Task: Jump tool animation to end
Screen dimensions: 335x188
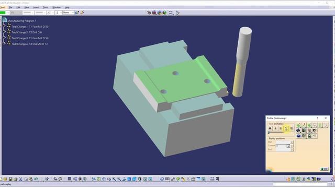Action: click(x=292, y=128)
